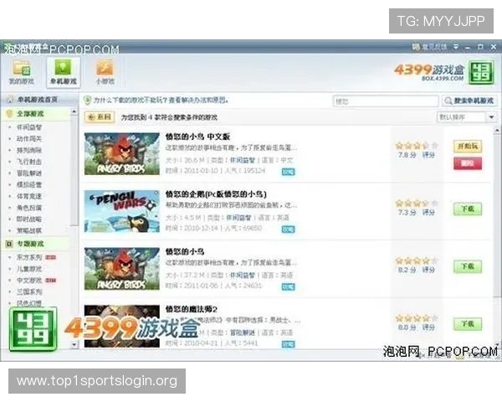Open the second Angry Birds thumbnail (愤怒的小鸟)
Viewport: 502px width, 402px height.
coord(122,269)
